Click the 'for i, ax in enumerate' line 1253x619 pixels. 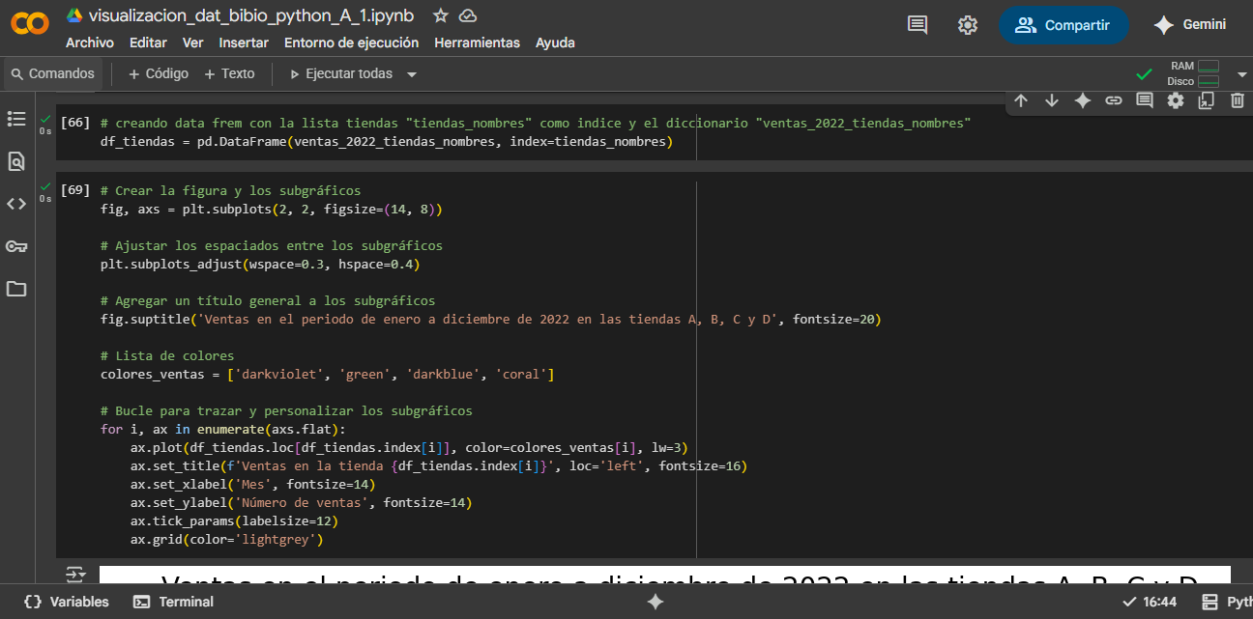pos(222,429)
